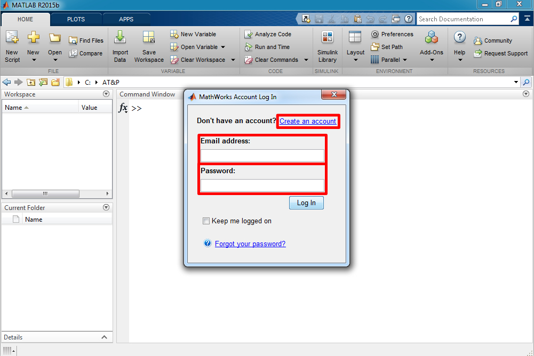The height and width of the screenshot is (356, 534).
Task: Click Parallel icon
Action: point(374,60)
